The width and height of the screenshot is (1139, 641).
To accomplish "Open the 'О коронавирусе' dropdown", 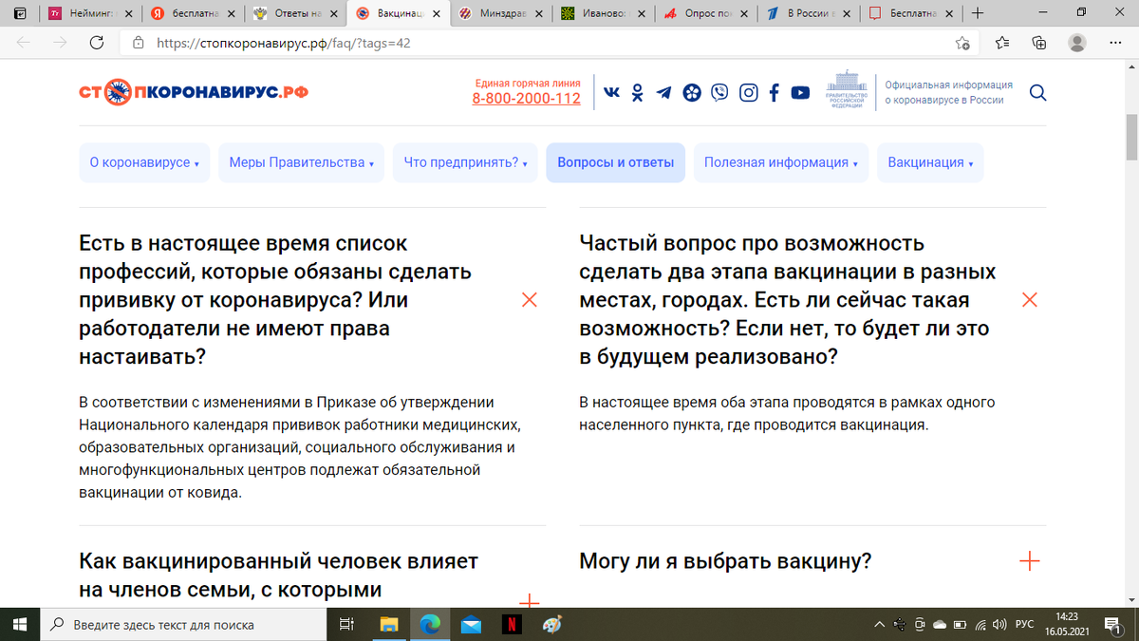I will [144, 162].
